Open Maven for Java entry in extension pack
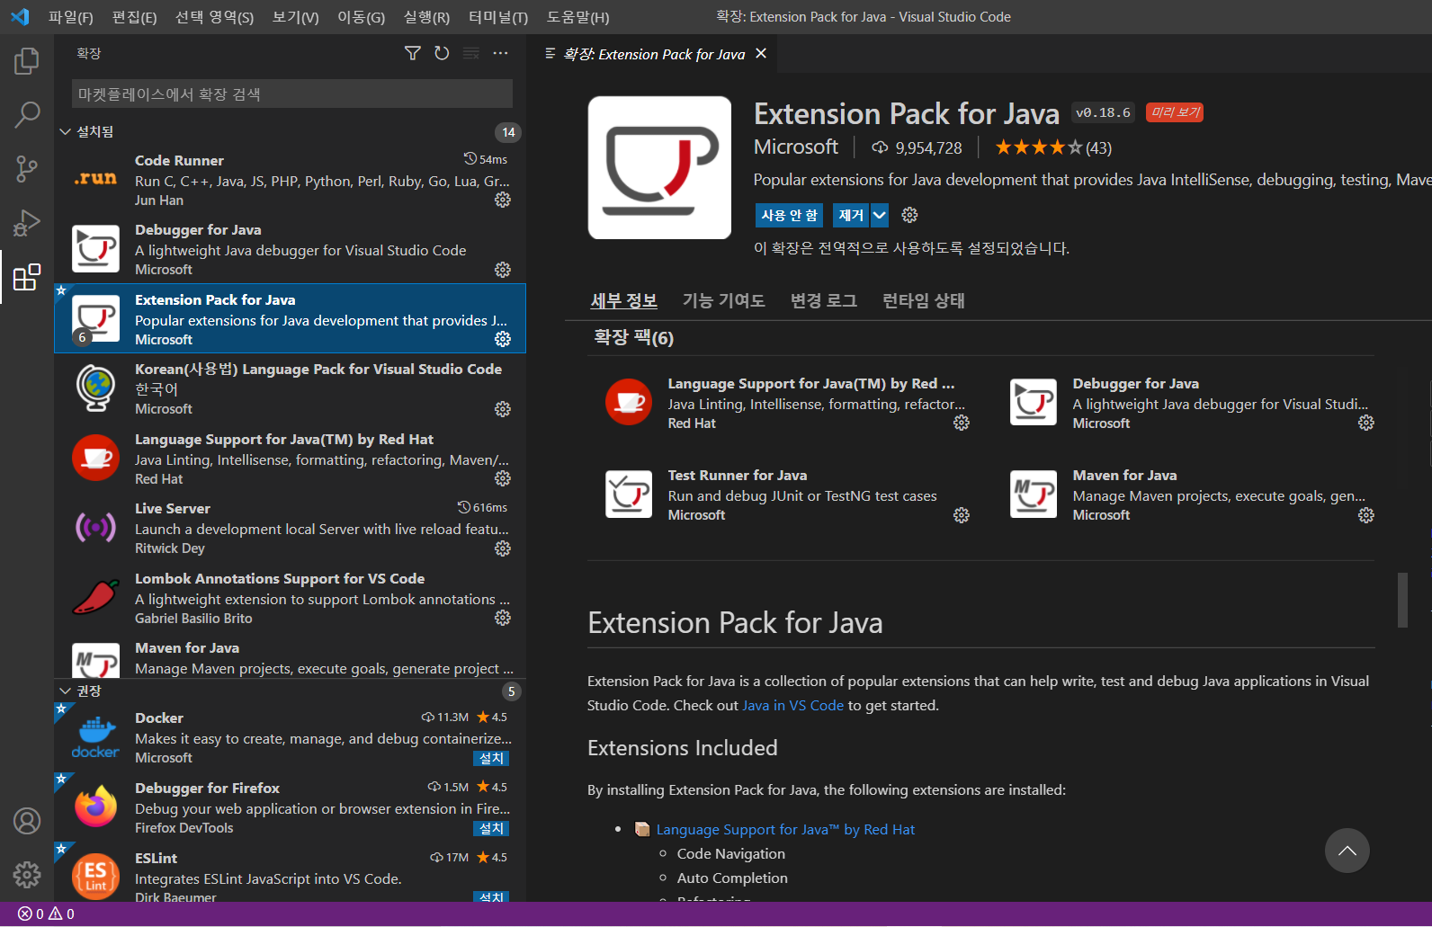 point(1193,495)
